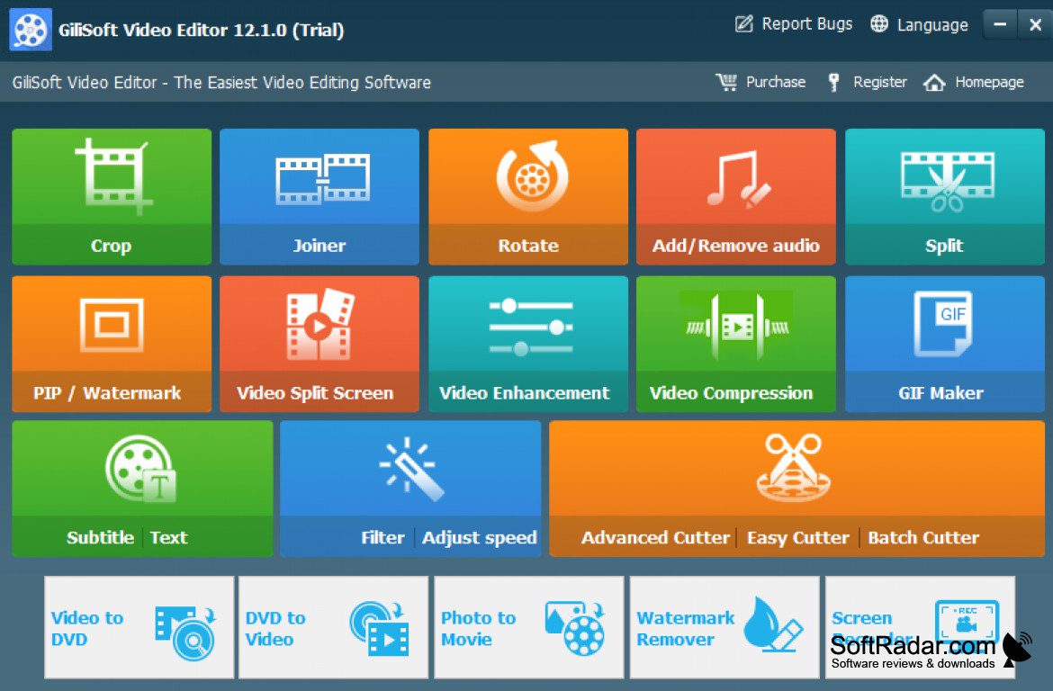Click Register with key icon
Viewport: 1053px width, 691px height.
867,82
